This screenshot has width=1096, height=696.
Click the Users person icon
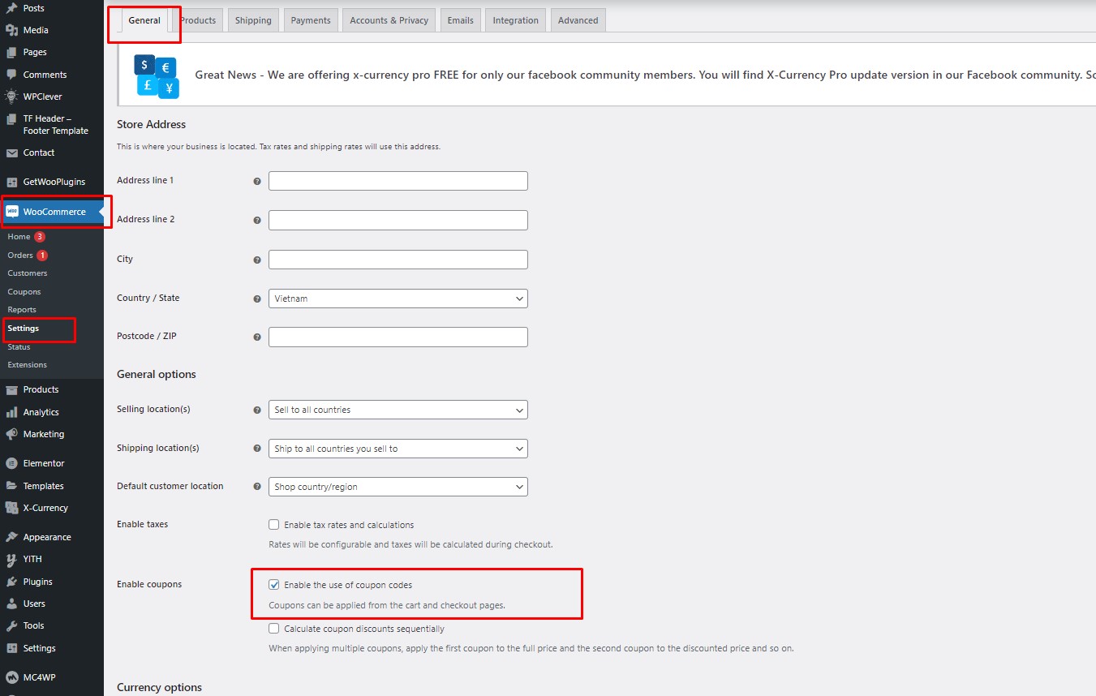11,604
